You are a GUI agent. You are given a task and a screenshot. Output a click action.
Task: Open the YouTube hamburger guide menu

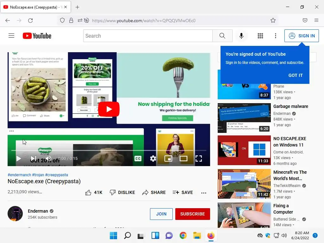click(11, 36)
